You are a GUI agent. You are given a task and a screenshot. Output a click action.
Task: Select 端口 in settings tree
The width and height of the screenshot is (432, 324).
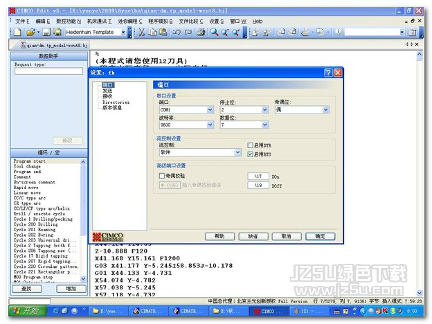[108, 85]
